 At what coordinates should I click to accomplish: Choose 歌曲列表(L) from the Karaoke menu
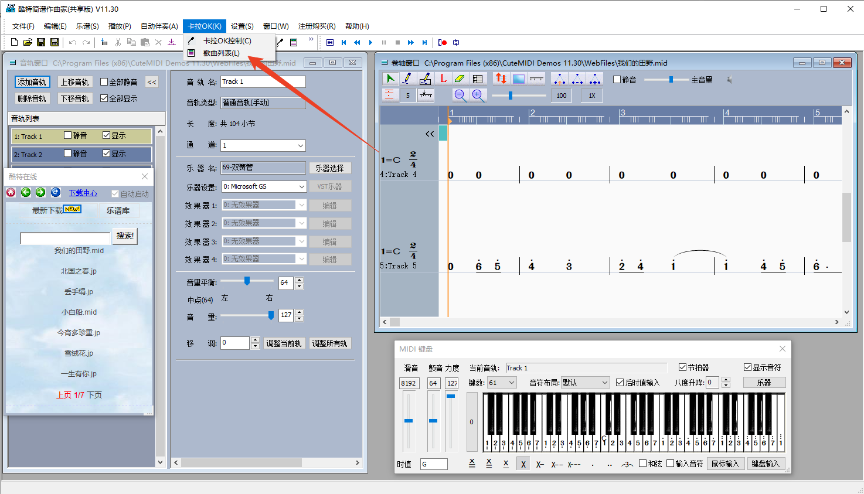229,53
